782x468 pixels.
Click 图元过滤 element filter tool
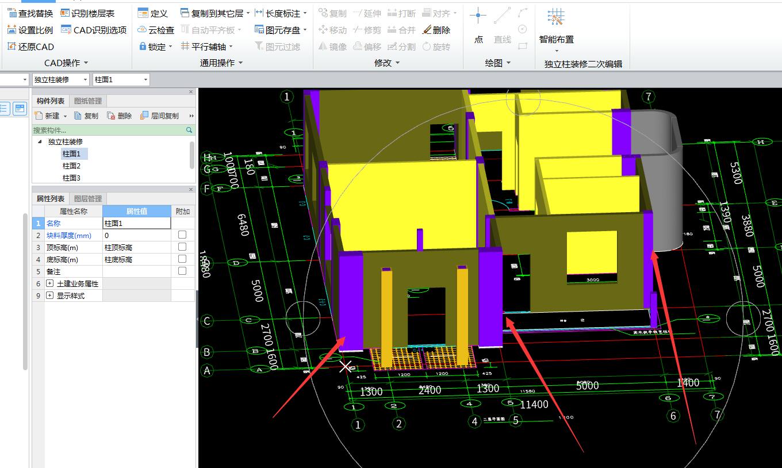[277, 47]
